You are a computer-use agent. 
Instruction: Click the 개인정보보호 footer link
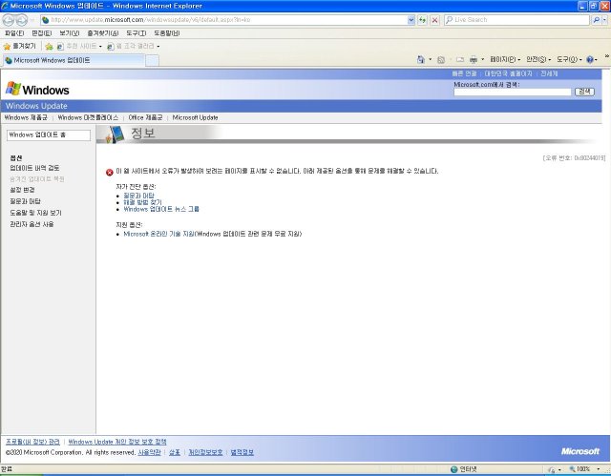pos(205,452)
